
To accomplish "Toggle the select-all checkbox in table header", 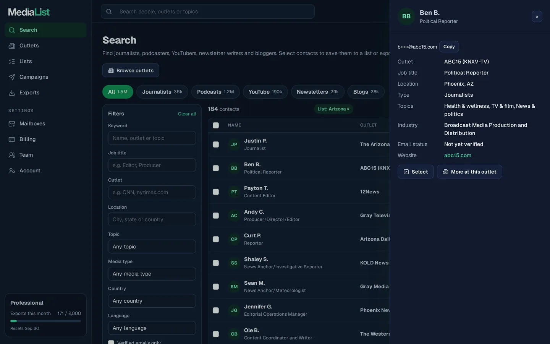I will pyautogui.click(x=216, y=125).
